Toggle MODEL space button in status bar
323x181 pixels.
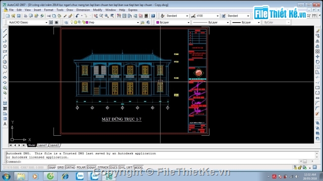pos(138,167)
